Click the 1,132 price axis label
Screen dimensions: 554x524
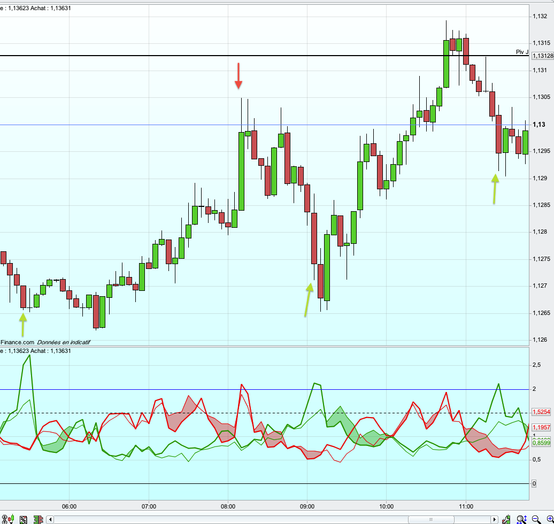click(x=540, y=16)
